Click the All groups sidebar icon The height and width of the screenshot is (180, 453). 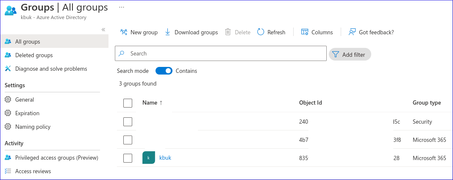pyautogui.click(x=8, y=42)
